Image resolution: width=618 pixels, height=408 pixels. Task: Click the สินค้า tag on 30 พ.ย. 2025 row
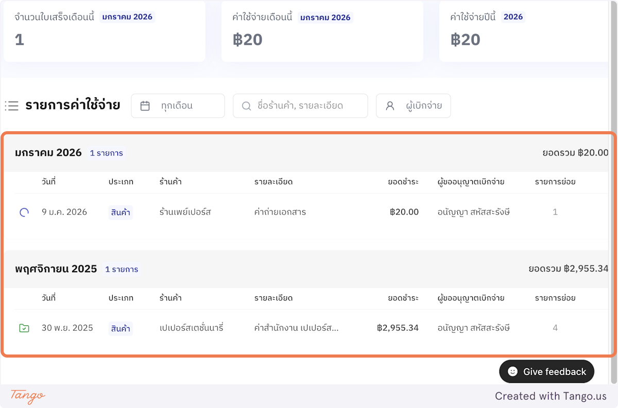pos(121,328)
